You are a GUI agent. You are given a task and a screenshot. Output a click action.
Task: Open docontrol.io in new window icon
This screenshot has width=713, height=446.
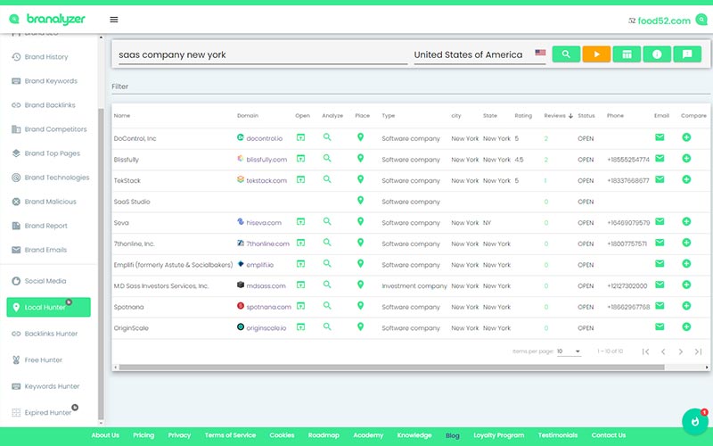(x=300, y=137)
